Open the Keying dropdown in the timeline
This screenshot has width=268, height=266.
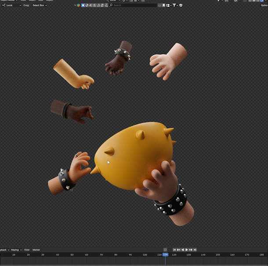point(16,250)
